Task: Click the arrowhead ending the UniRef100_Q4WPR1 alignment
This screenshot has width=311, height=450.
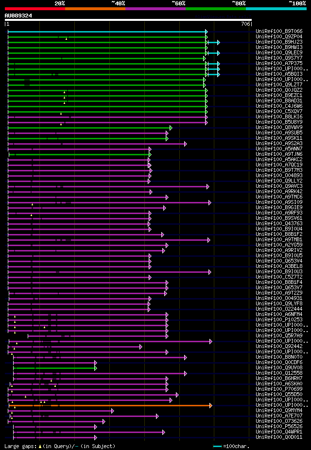Action: click(x=164, y=432)
